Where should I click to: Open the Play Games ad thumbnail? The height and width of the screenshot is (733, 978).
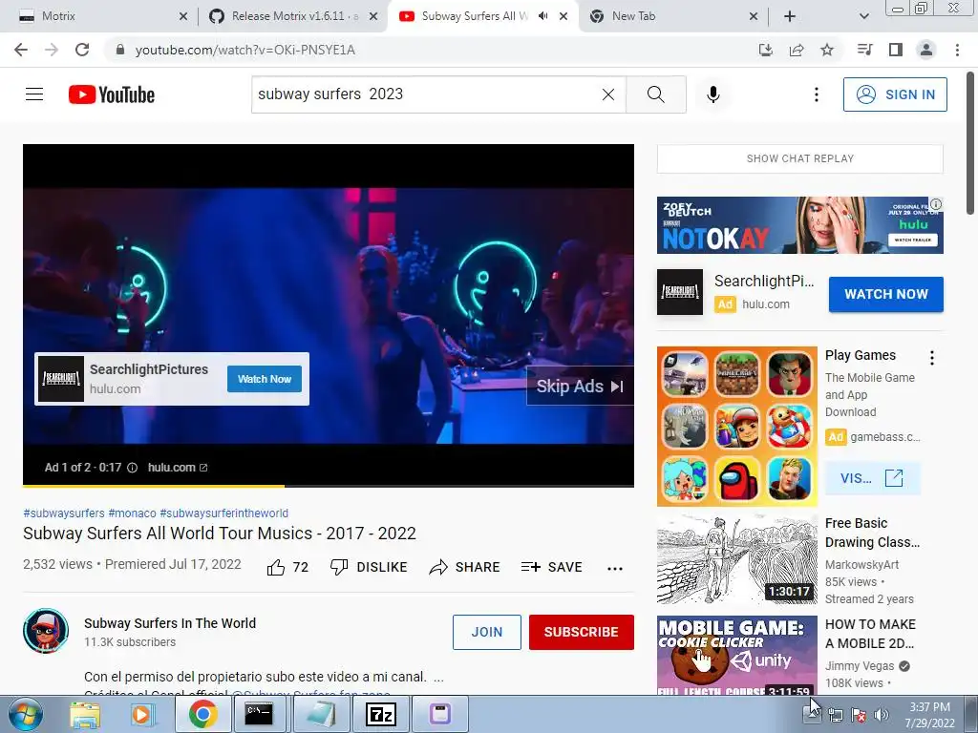click(x=736, y=427)
